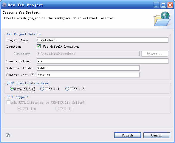Screen dimensions: 175x143
Task: Choose JSTL 1.0 radio option
Action: [x=19, y=109]
